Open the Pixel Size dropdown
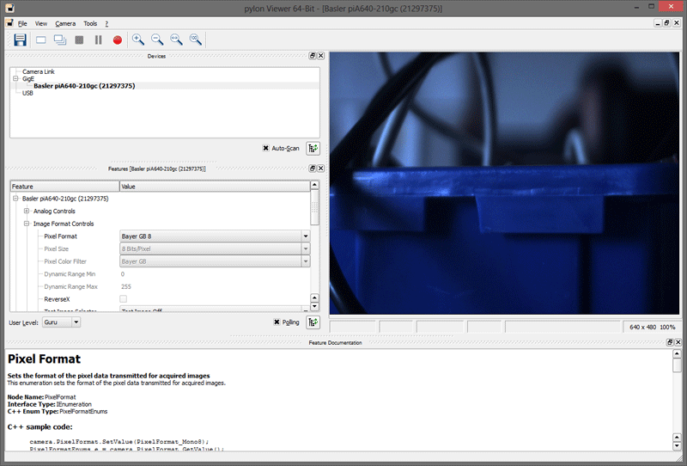This screenshot has height=466, width=687. (x=306, y=248)
